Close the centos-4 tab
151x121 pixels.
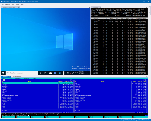coord(100,7)
